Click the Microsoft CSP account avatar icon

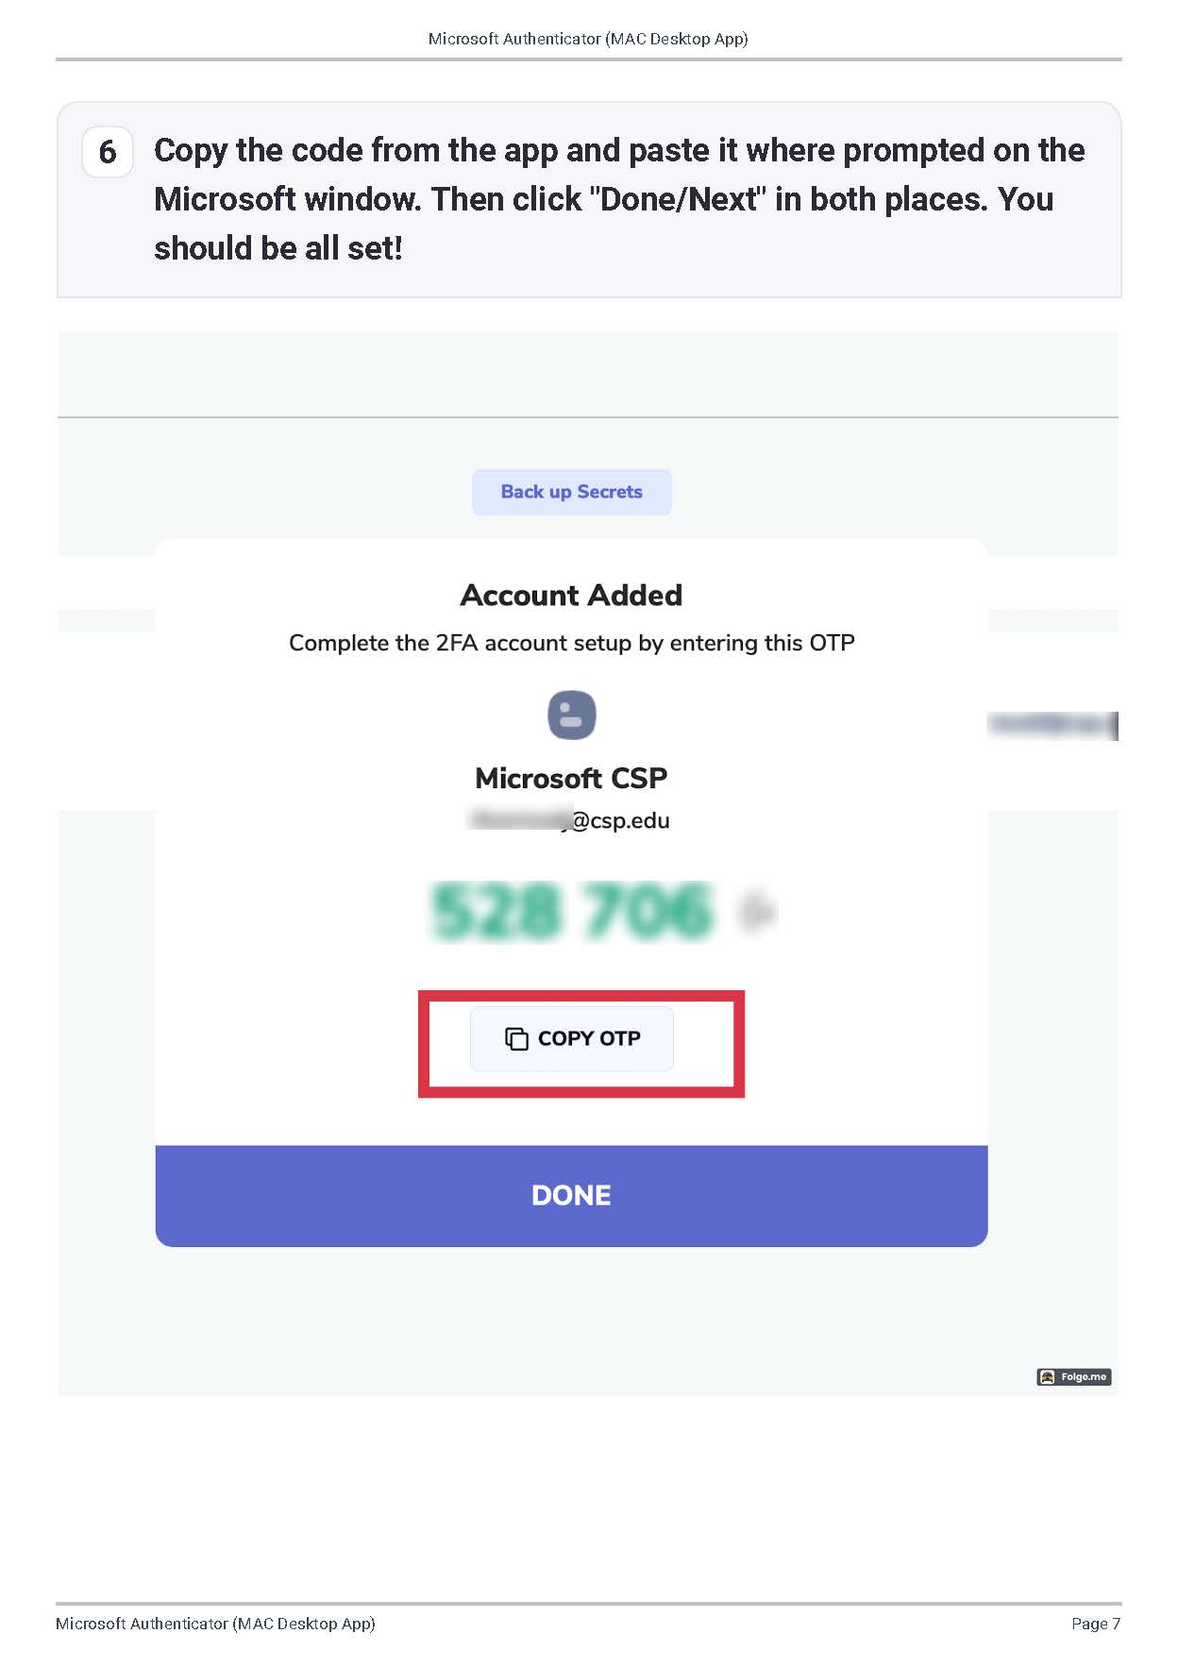571,715
